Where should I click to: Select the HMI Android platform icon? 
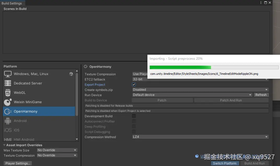[x=8, y=139]
